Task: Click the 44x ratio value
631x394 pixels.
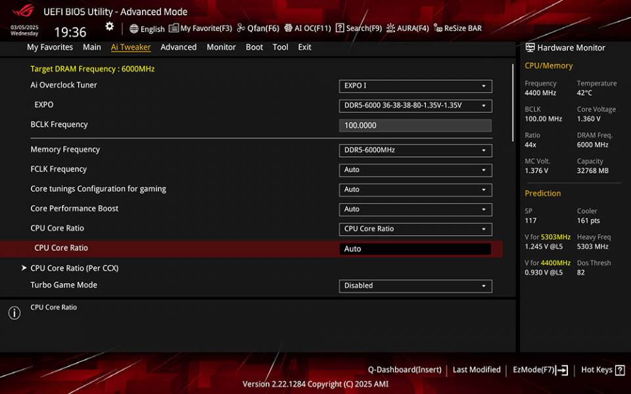Action: coord(530,144)
